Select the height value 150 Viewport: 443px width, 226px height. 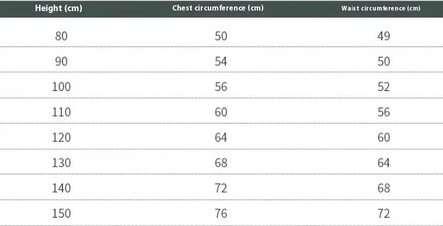(61, 213)
